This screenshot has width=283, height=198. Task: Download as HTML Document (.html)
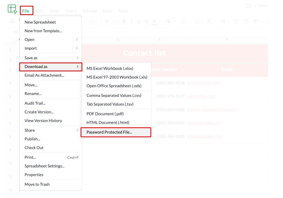tap(116, 123)
